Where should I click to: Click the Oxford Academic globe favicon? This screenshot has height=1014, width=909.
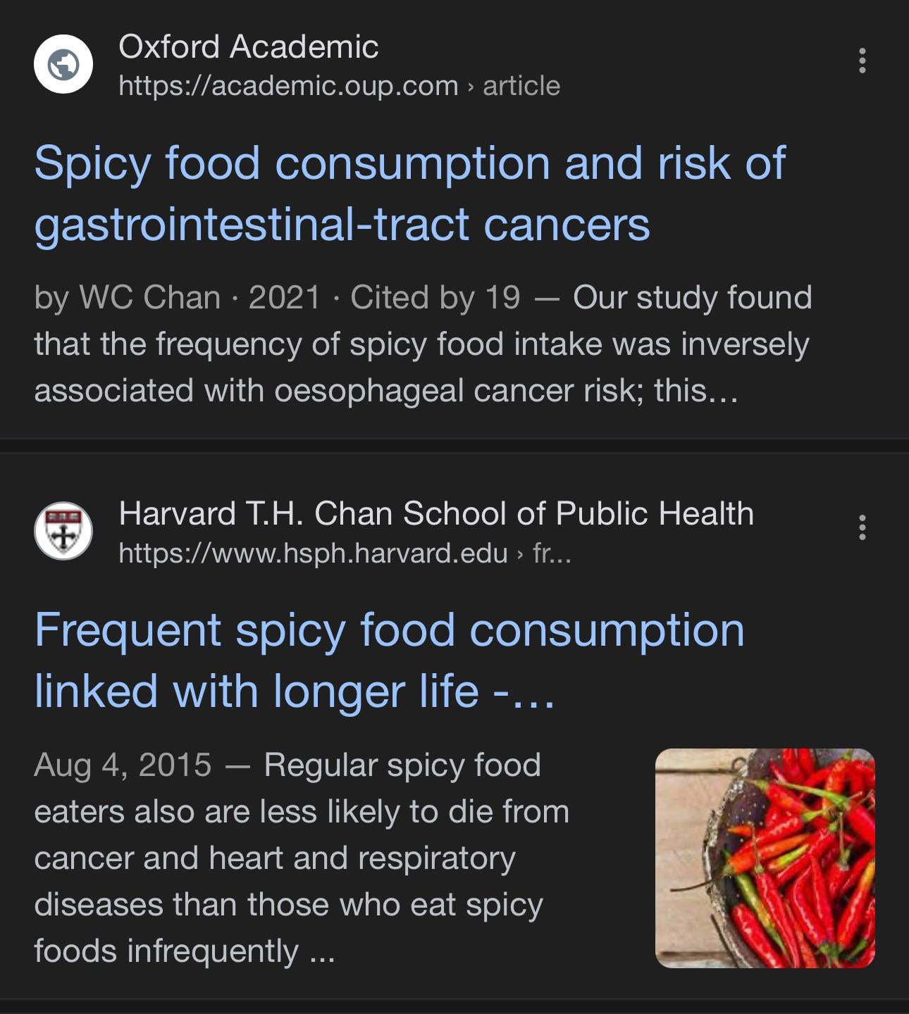63,64
